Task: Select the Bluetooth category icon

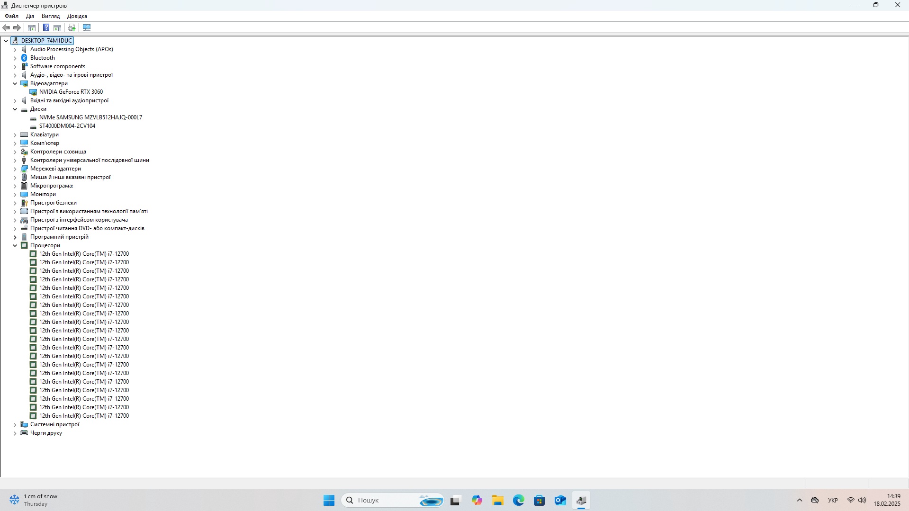Action: point(24,58)
